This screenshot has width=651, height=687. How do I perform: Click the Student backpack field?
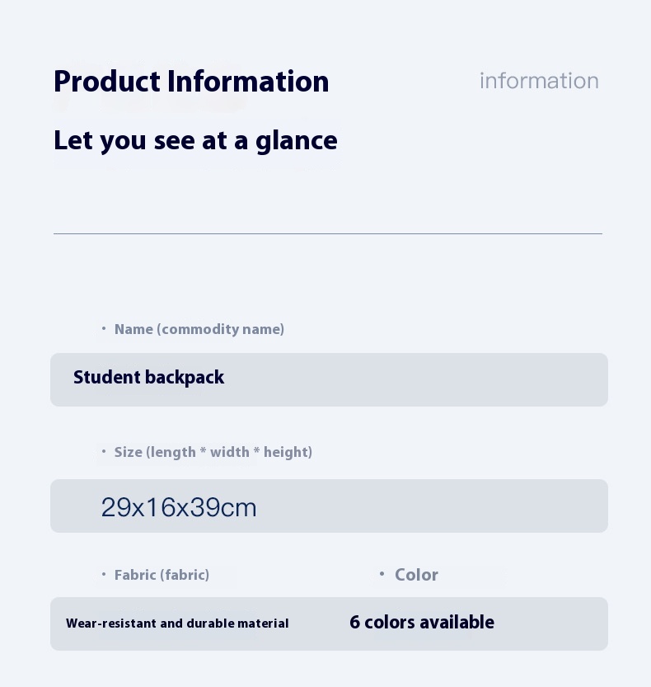pyautogui.click(x=329, y=379)
